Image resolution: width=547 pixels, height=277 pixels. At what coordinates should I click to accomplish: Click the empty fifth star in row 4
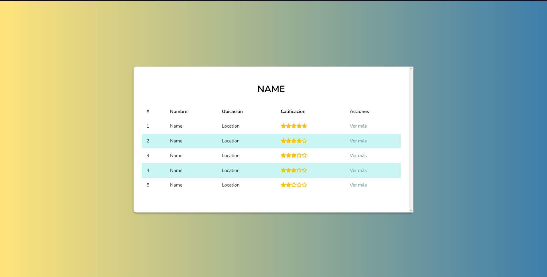pos(304,170)
